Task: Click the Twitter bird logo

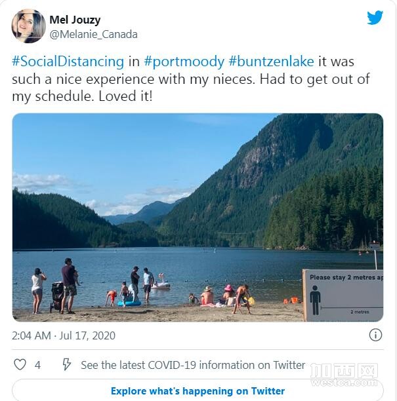Action: pyautogui.click(x=375, y=18)
